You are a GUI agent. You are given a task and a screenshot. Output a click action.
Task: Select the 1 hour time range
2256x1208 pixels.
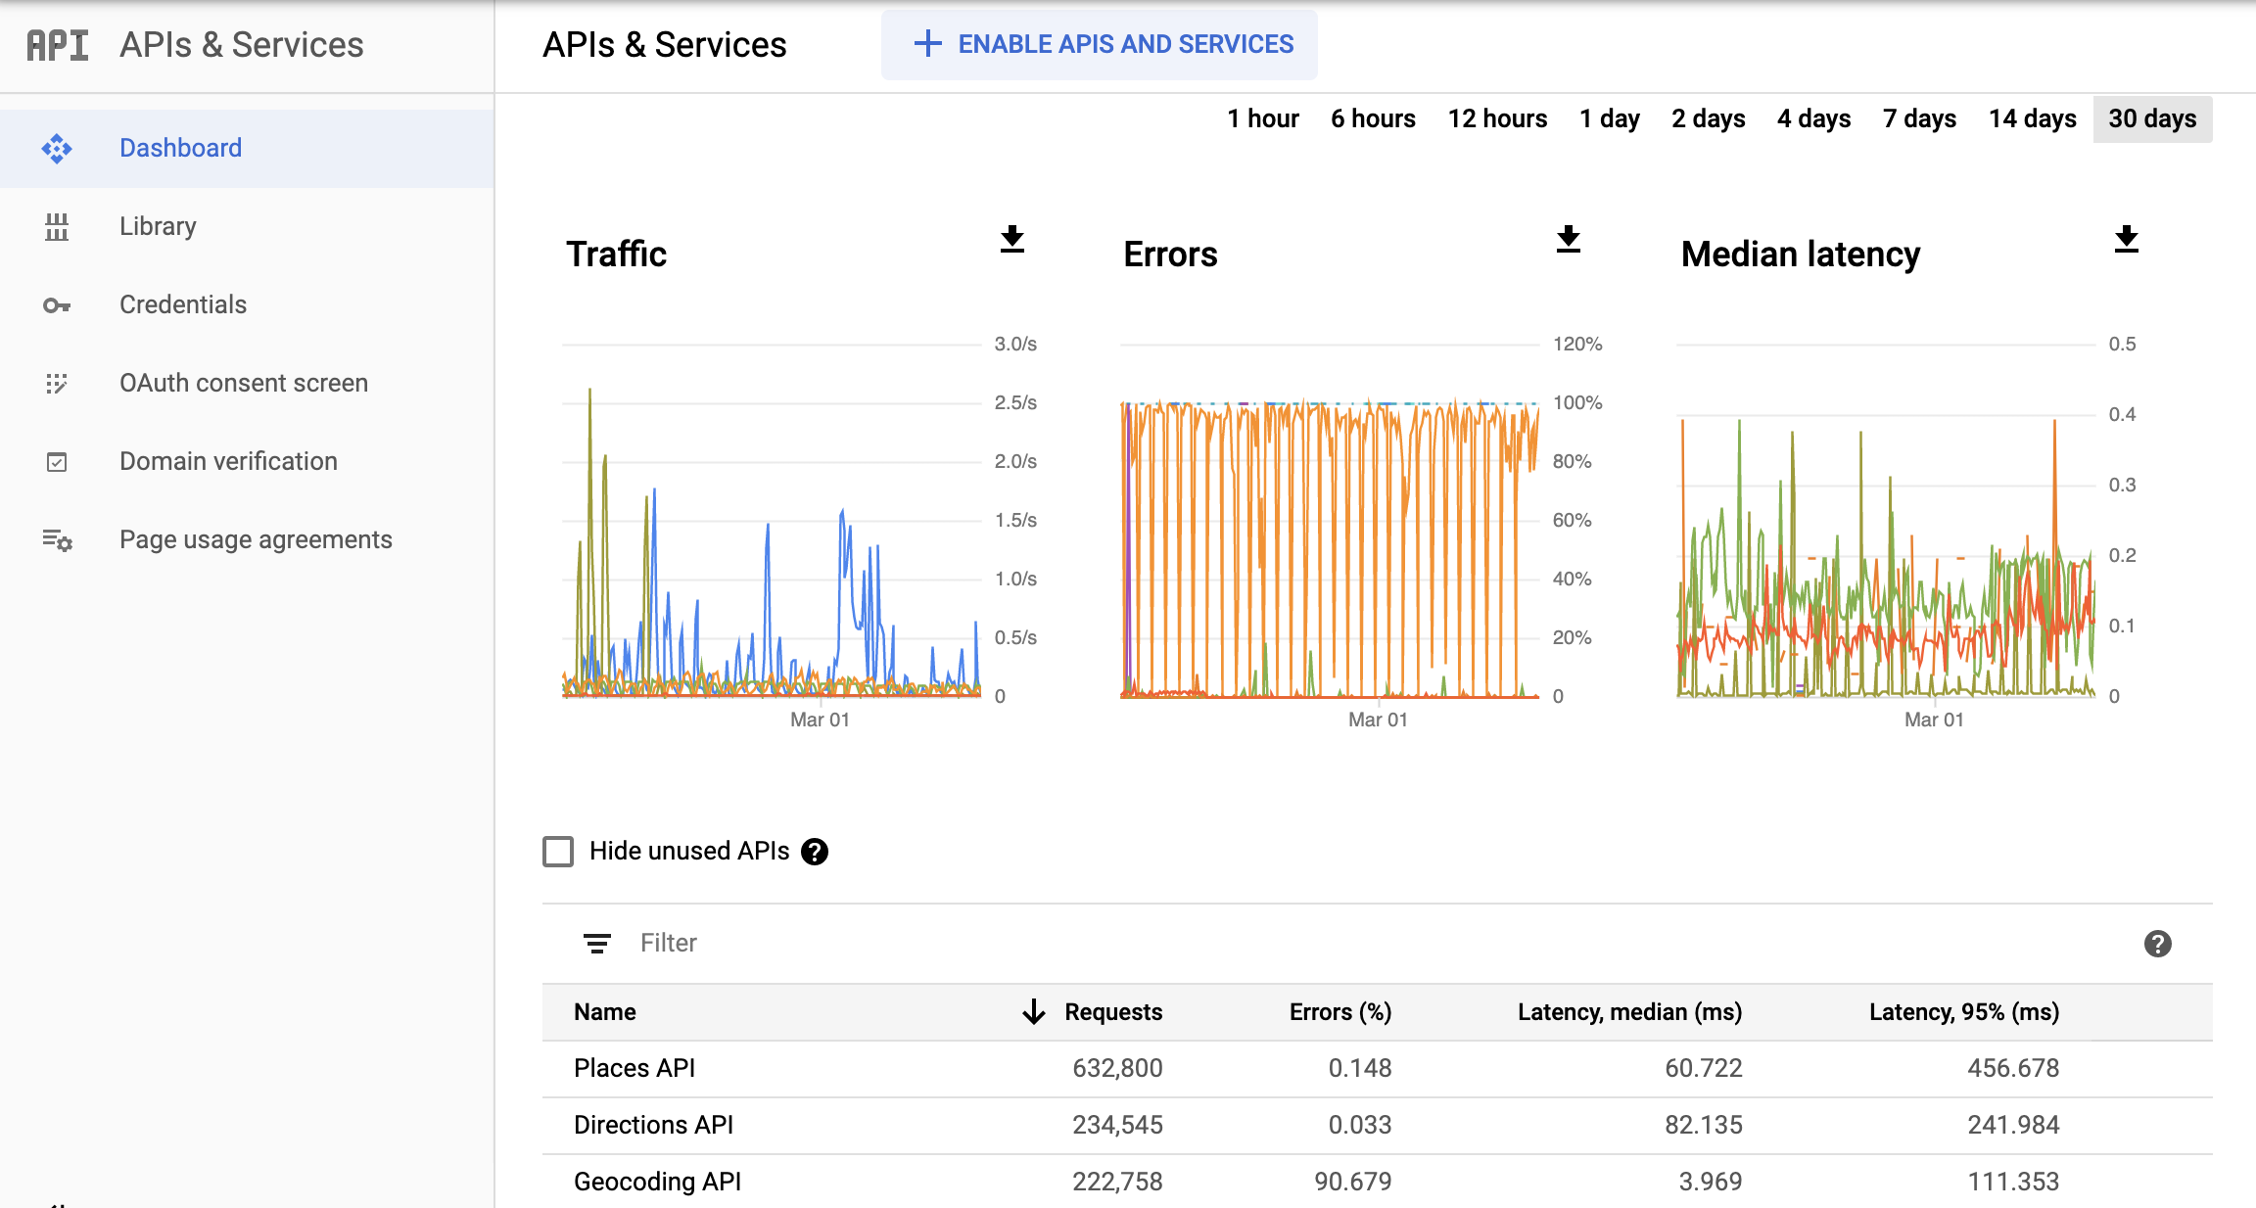(x=1261, y=116)
